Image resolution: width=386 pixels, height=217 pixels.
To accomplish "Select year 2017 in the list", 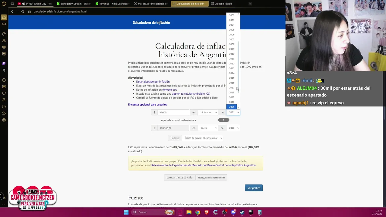I will 232,88.
